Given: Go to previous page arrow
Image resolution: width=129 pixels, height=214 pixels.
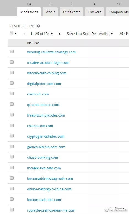Looking at the screenshot, I should (x=24, y=34).
